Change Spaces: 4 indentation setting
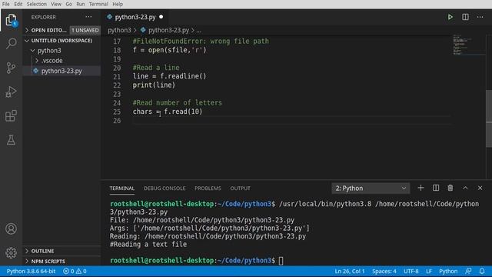492x277 pixels. pos(384,271)
